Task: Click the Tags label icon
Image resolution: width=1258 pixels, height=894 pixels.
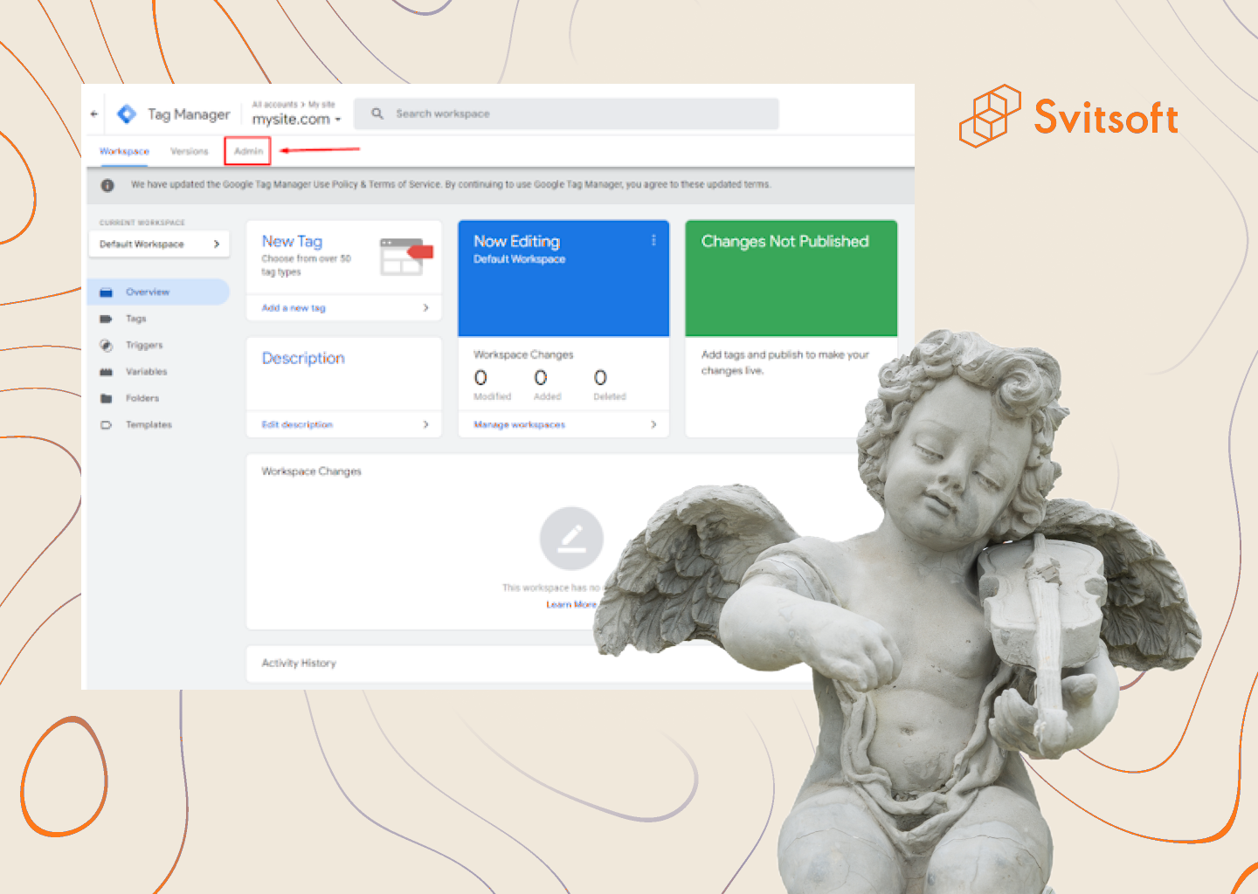Action: 107,319
